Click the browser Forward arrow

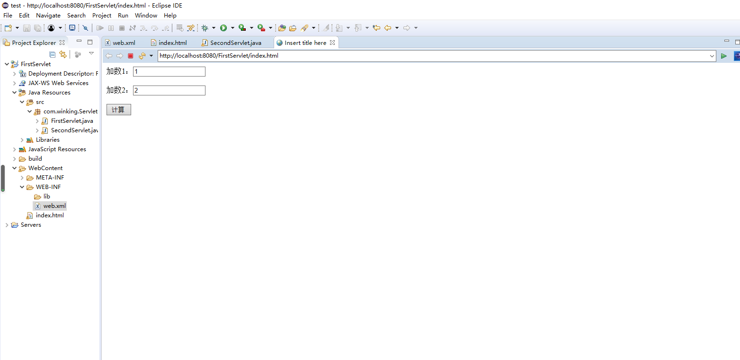tap(119, 56)
